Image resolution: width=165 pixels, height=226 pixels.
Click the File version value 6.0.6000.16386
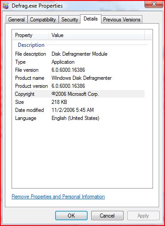pyautogui.click(x=68, y=70)
